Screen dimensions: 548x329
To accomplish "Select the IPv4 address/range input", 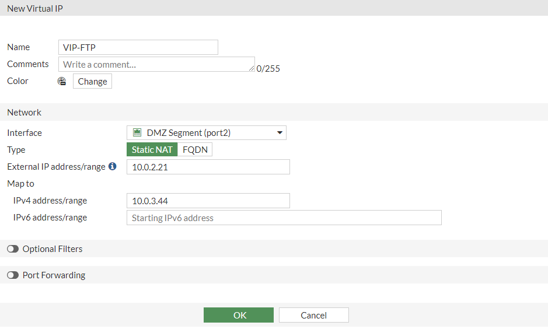I will [208, 201].
